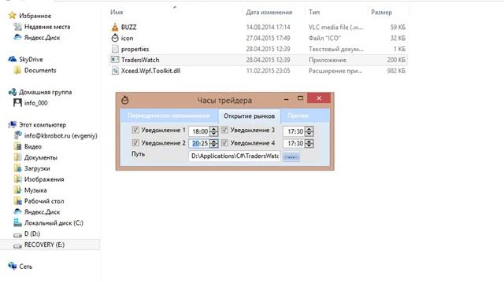Click the date 11.02.2015 23:05 cell
The image size is (504, 283).
(x=268, y=71)
